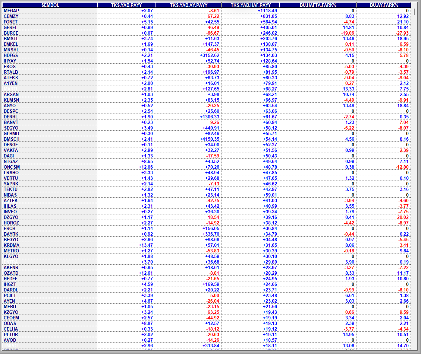Select the NTGAZ symbol
The image size is (421, 354).
11,162
